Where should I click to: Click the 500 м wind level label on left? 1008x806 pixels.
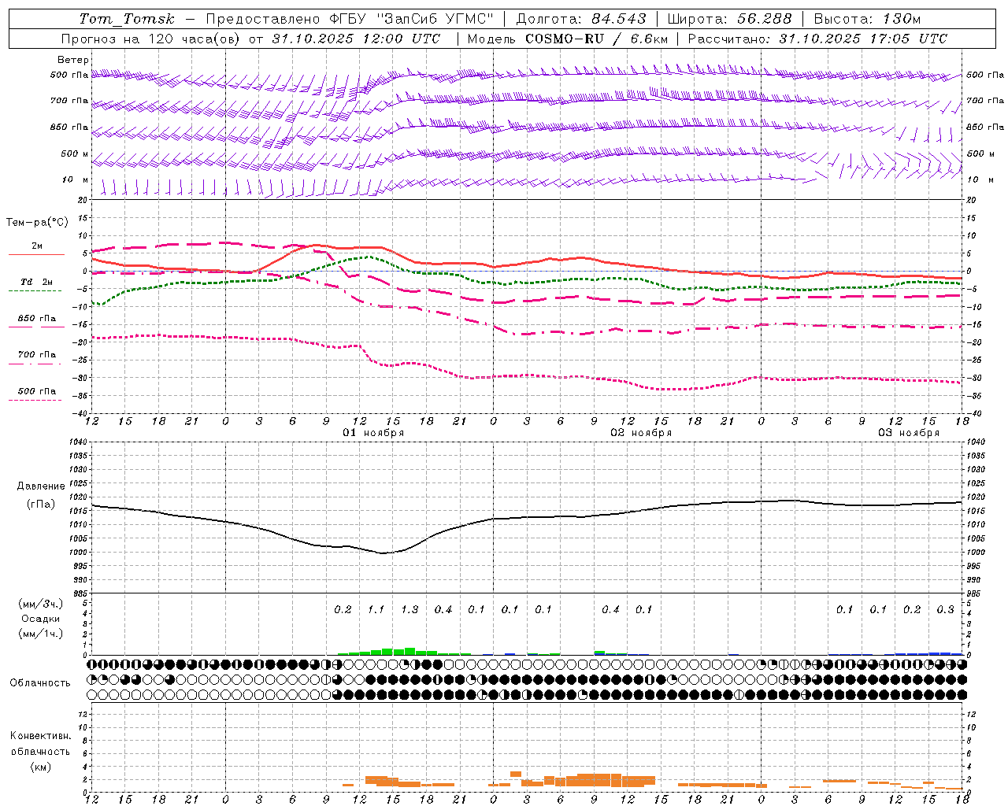75,153
